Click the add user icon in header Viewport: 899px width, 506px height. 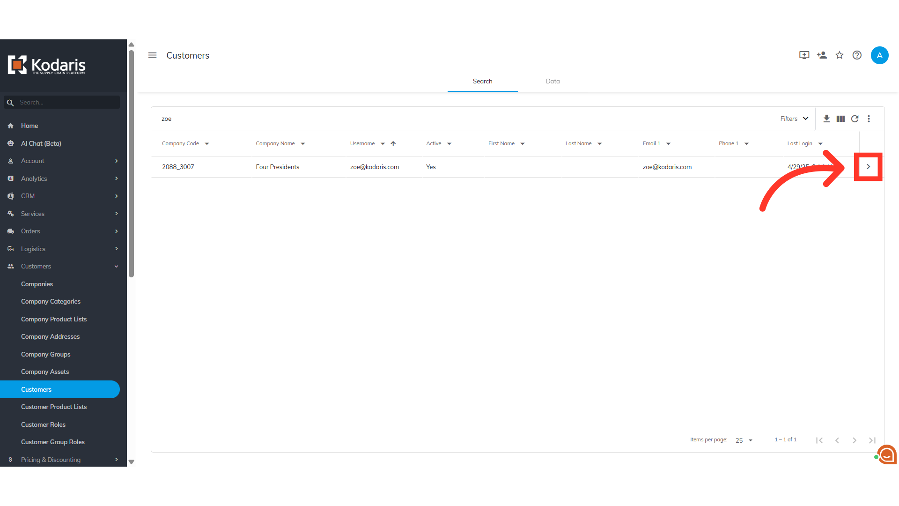tap(822, 55)
